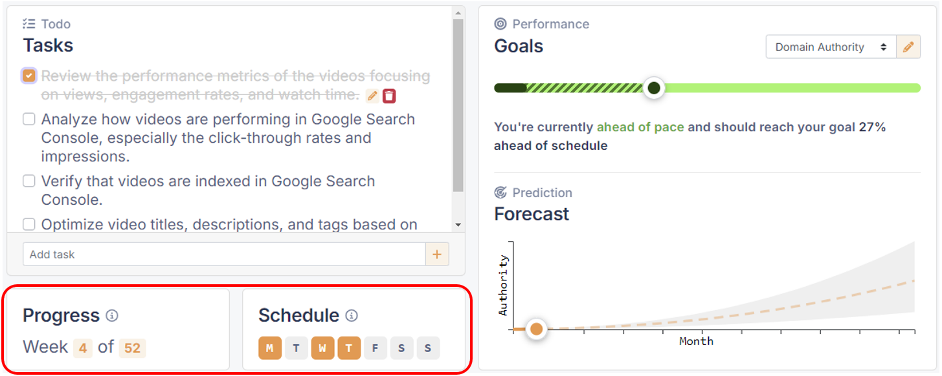This screenshot has height=376, width=942.
Task: Click the checklist icon beside Todo label
Action: (28, 23)
